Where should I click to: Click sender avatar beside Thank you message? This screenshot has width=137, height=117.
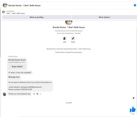click(x=4, y=94)
